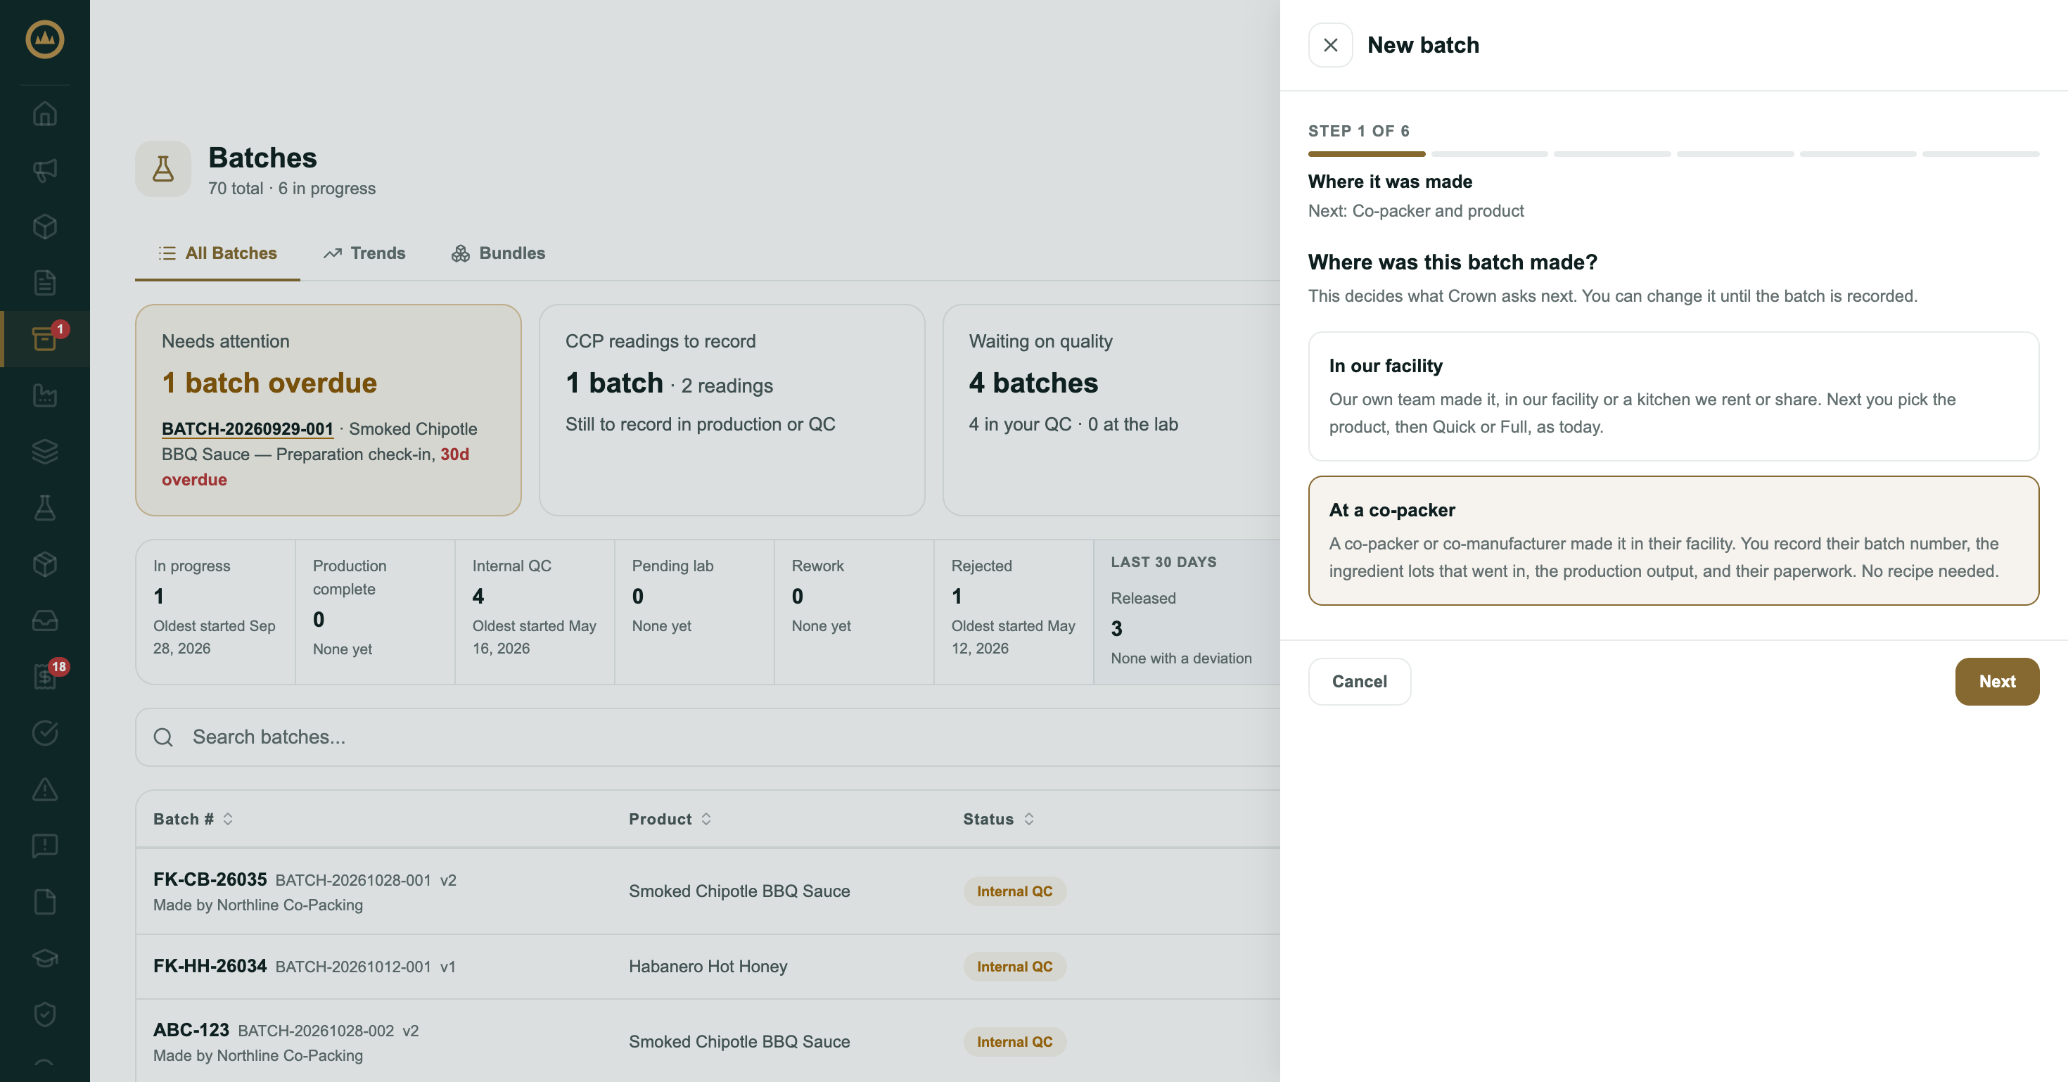Image resolution: width=2068 pixels, height=1082 pixels.
Task: Switch to the Bundles tab
Action: coord(498,253)
